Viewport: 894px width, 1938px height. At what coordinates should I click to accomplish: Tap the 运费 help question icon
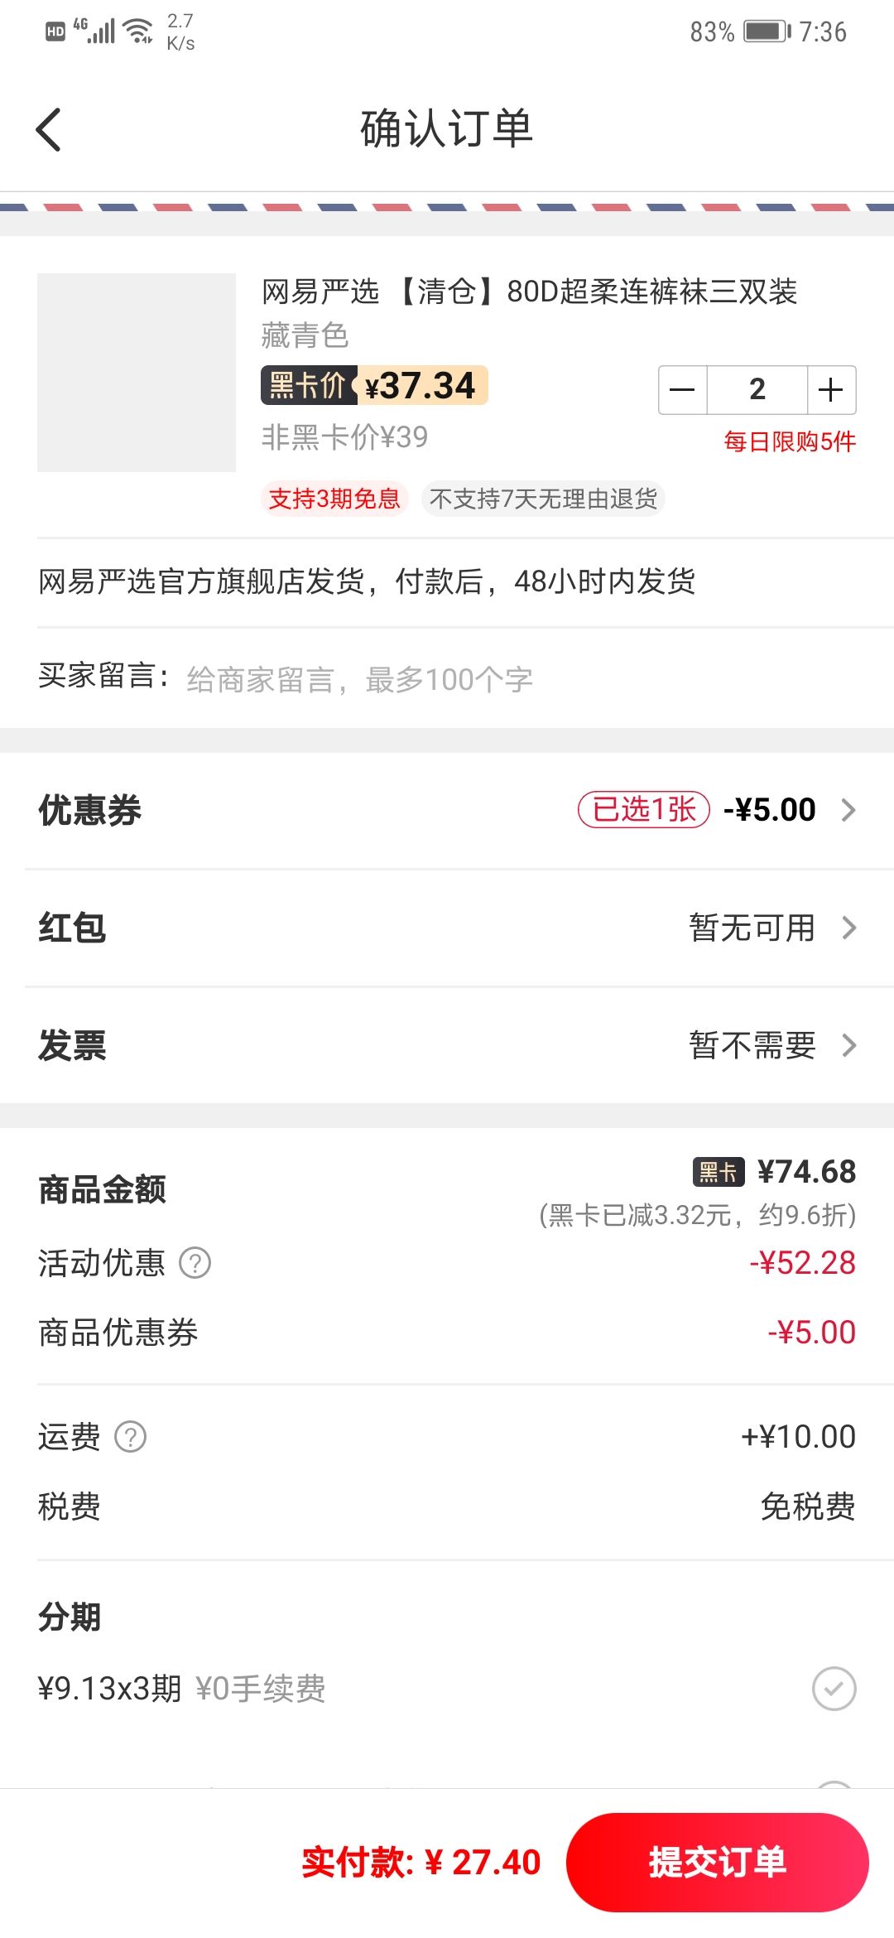point(130,1437)
